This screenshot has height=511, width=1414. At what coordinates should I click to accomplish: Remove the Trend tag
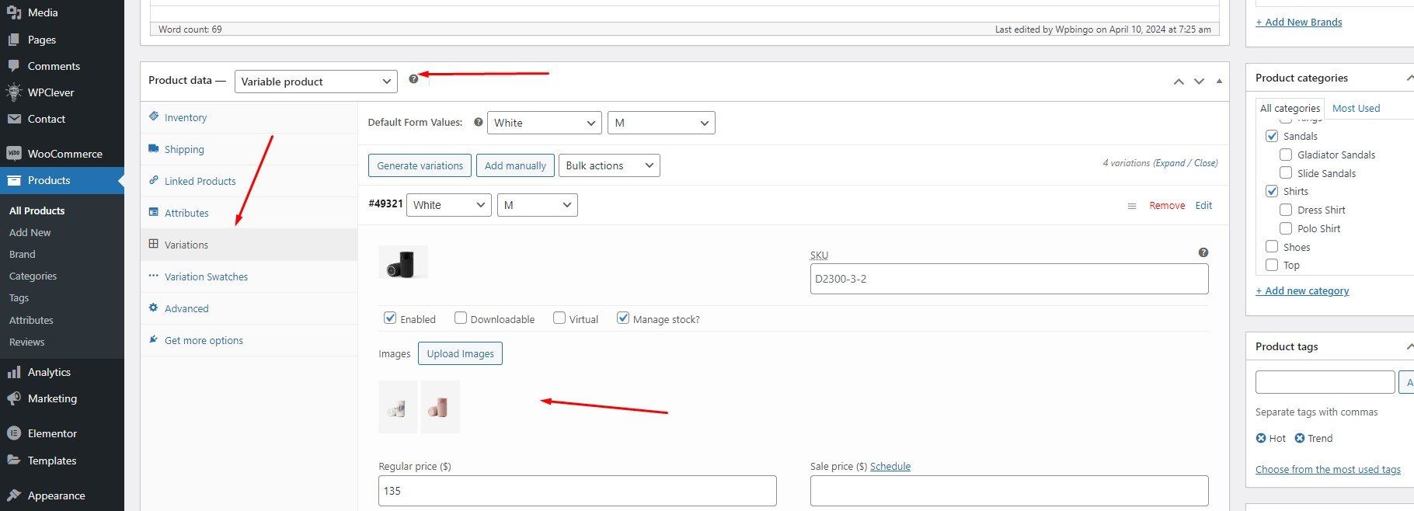click(1300, 438)
